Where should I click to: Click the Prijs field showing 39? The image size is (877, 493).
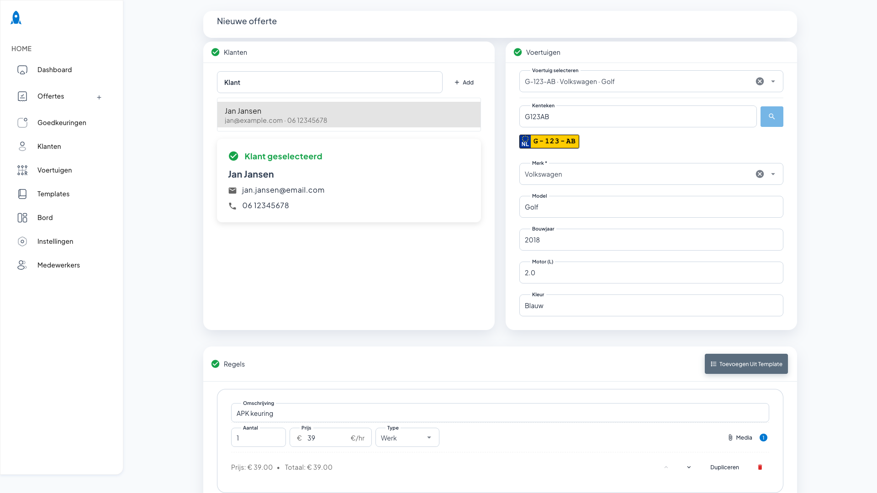pos(330,438)
